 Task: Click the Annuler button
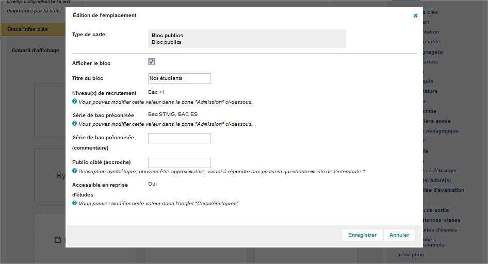click(x=399, y=235)
